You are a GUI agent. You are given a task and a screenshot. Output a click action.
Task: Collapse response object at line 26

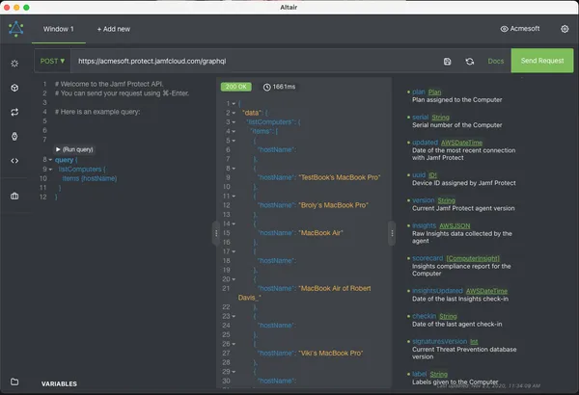(x=234, y=344)
